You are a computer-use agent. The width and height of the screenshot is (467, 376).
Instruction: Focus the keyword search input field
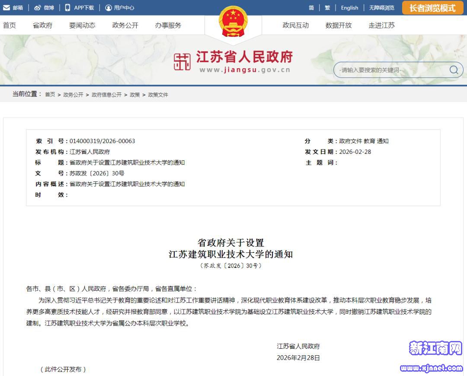click(x=389, y=70)
